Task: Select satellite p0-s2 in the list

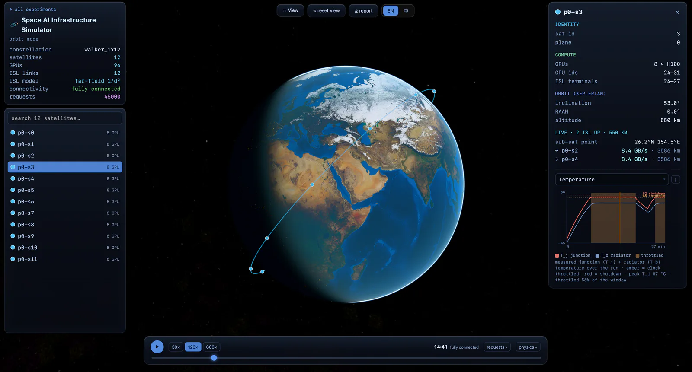Action: 65,156
